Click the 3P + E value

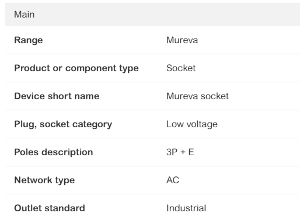[180, 152]
